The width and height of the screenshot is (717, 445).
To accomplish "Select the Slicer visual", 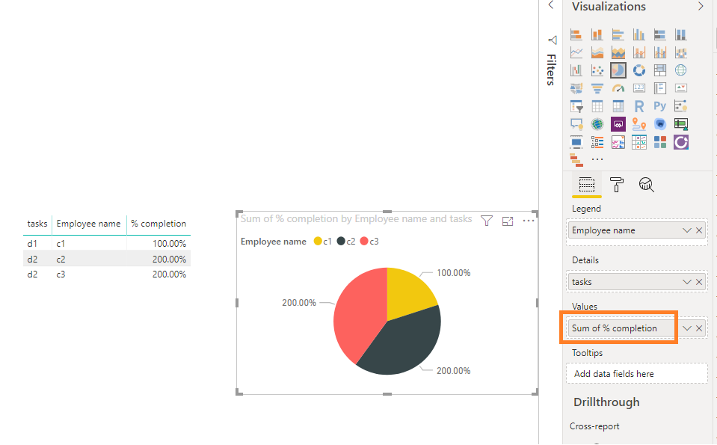I will tap(576, 106).
